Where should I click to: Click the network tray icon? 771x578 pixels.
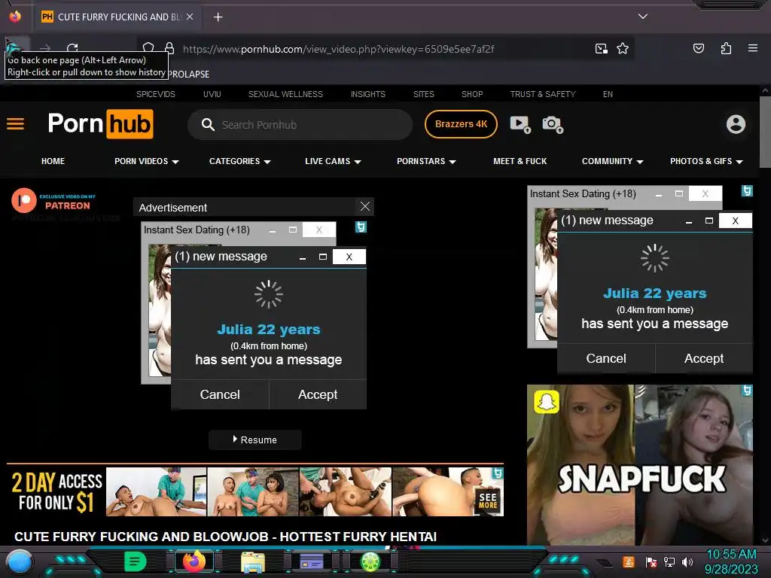pyautogui.click(x=669, y=562)
